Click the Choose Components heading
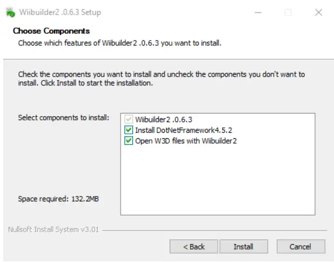Screen dimensions: 334x263 [51, 31]
